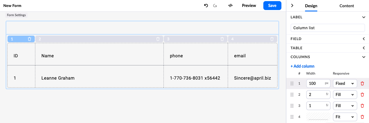Open Fit responsive dropdown for column 4

click(345, 117)
